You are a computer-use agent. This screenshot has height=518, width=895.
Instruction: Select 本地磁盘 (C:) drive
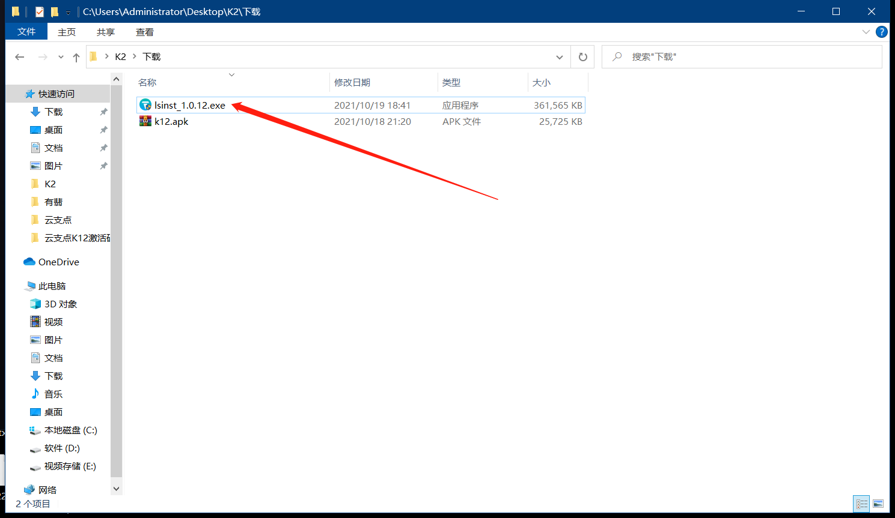click(x=70, y=430)
